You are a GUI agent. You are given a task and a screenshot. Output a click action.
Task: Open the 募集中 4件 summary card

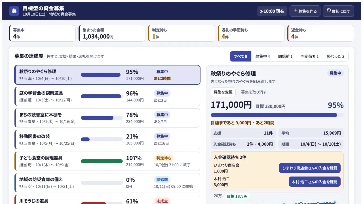pos(43,33)
